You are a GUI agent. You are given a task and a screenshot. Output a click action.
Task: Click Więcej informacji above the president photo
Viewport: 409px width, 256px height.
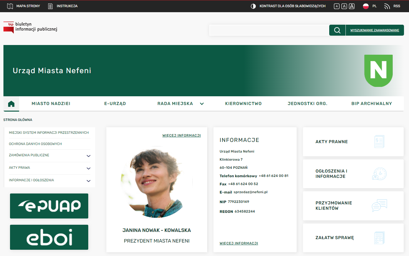[x=181, y=135]
